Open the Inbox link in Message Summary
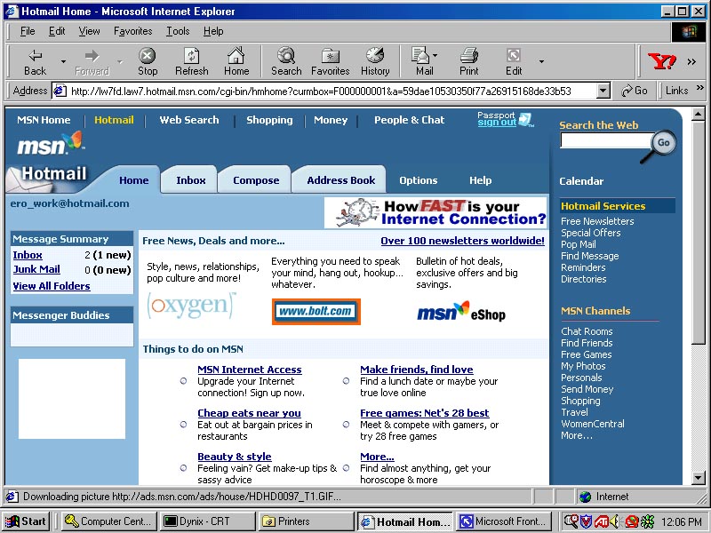The image size is (711, 533). pos(28,255)
